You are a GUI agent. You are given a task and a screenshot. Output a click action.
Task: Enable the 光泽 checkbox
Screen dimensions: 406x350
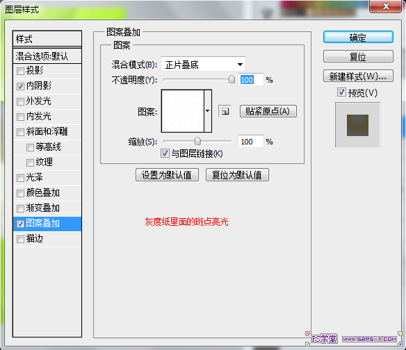[20, 178]
